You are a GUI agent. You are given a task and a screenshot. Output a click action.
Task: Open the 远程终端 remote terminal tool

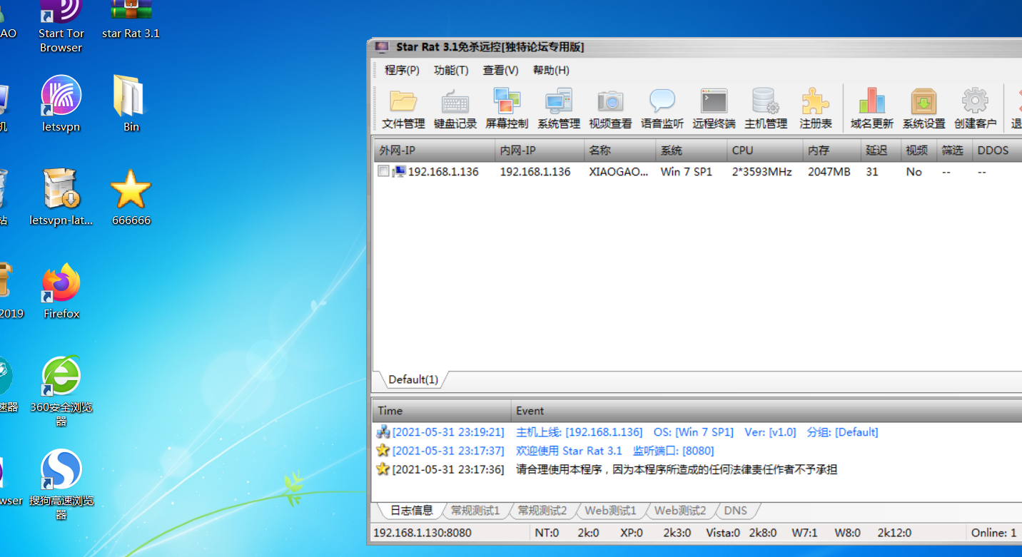pyautogui.click(x=714, y=108)
